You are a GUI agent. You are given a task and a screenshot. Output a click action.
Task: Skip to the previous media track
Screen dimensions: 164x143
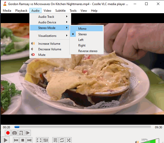point(16,140)
